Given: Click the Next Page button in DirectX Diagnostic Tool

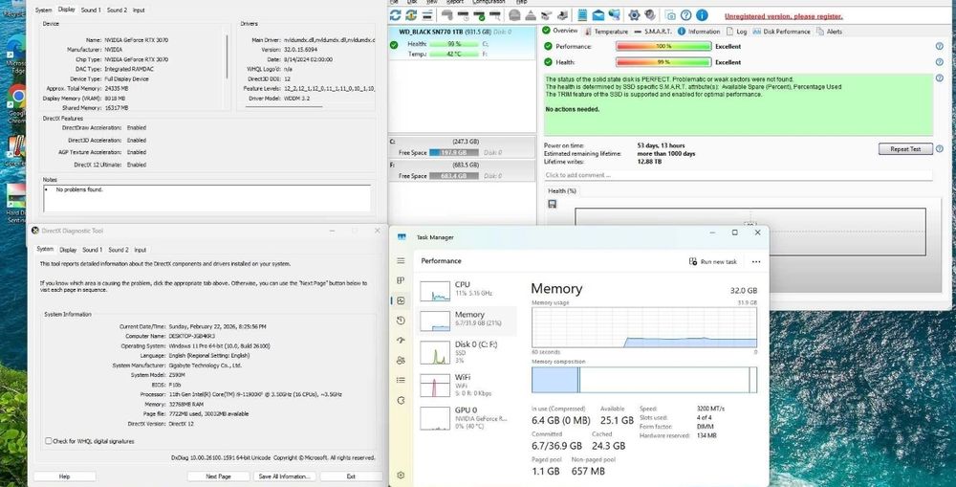Looking at the screenshot, I should tap(218, 476).
